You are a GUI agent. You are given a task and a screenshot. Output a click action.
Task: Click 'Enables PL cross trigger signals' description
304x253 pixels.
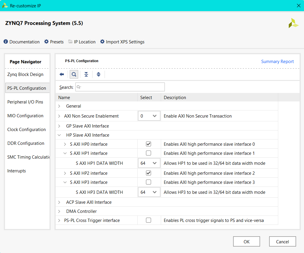(214, 220)
